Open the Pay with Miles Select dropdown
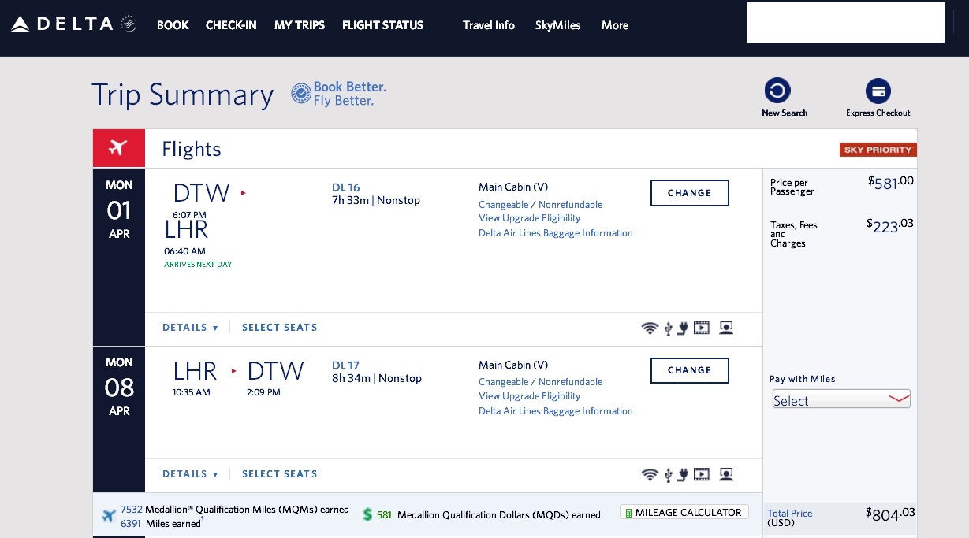Screen dimensions: 969x538 [x=840, y=400]
